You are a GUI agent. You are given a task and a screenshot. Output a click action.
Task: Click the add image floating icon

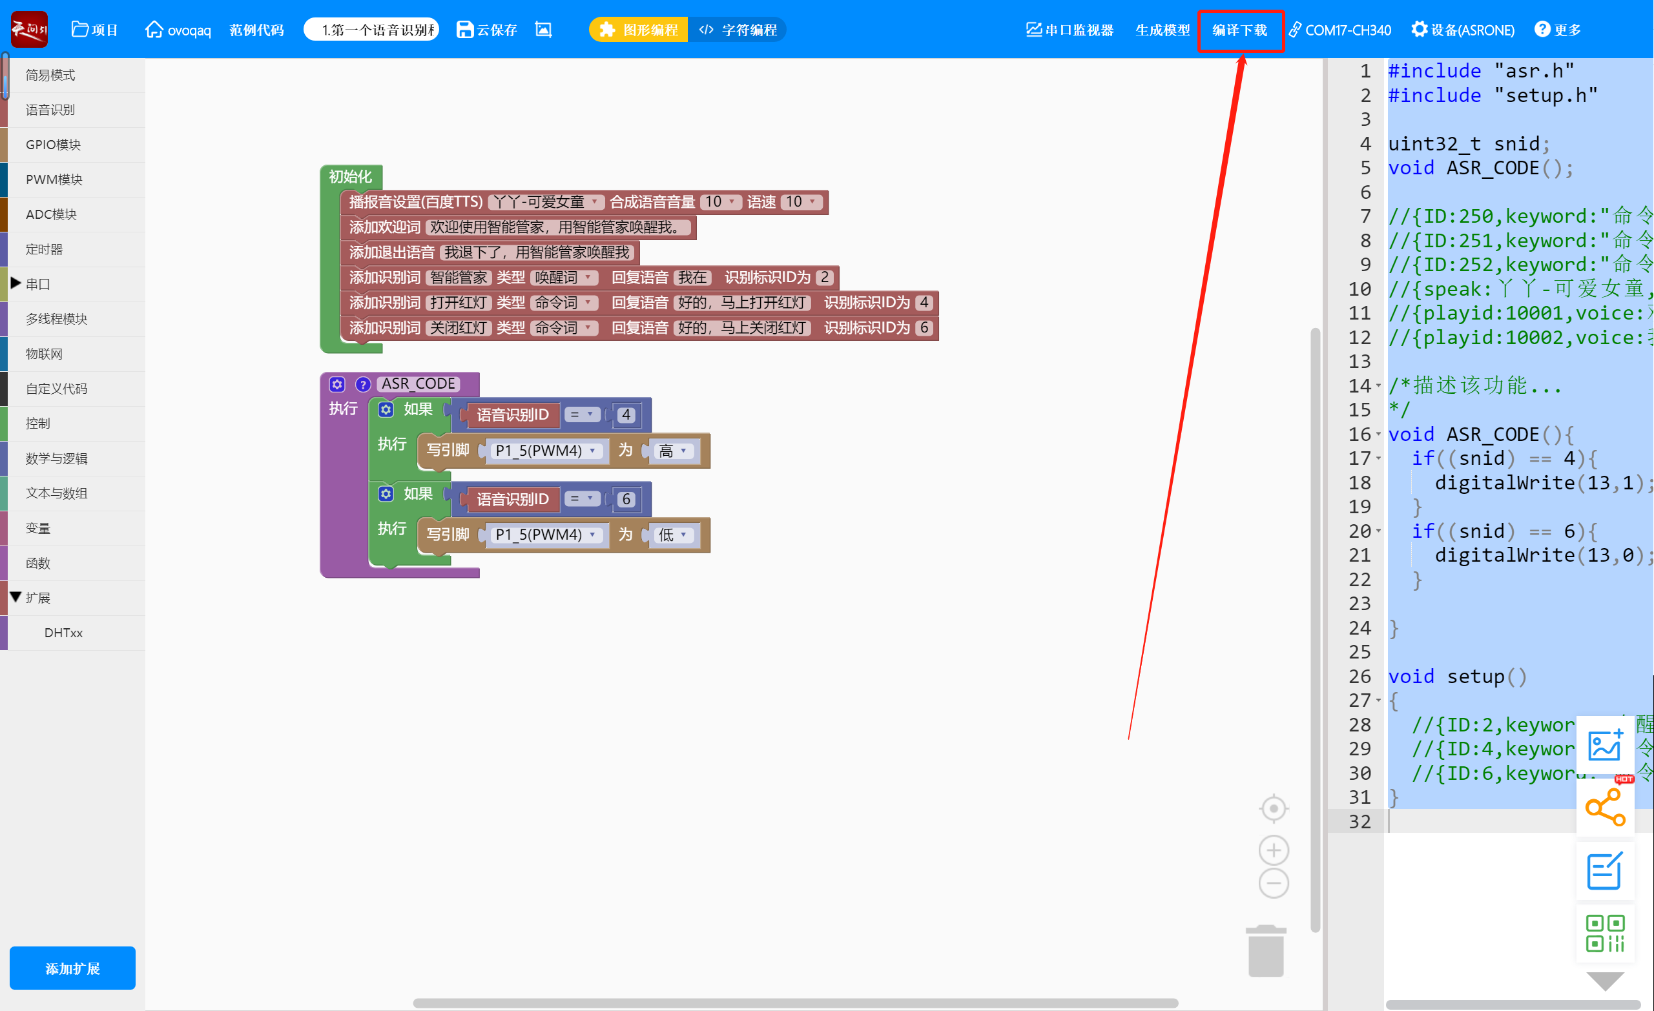(x=1605, y=744)
